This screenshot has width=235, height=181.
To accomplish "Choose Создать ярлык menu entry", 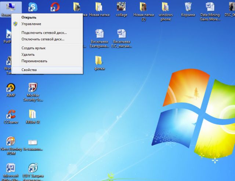I will tap(47, 48).
